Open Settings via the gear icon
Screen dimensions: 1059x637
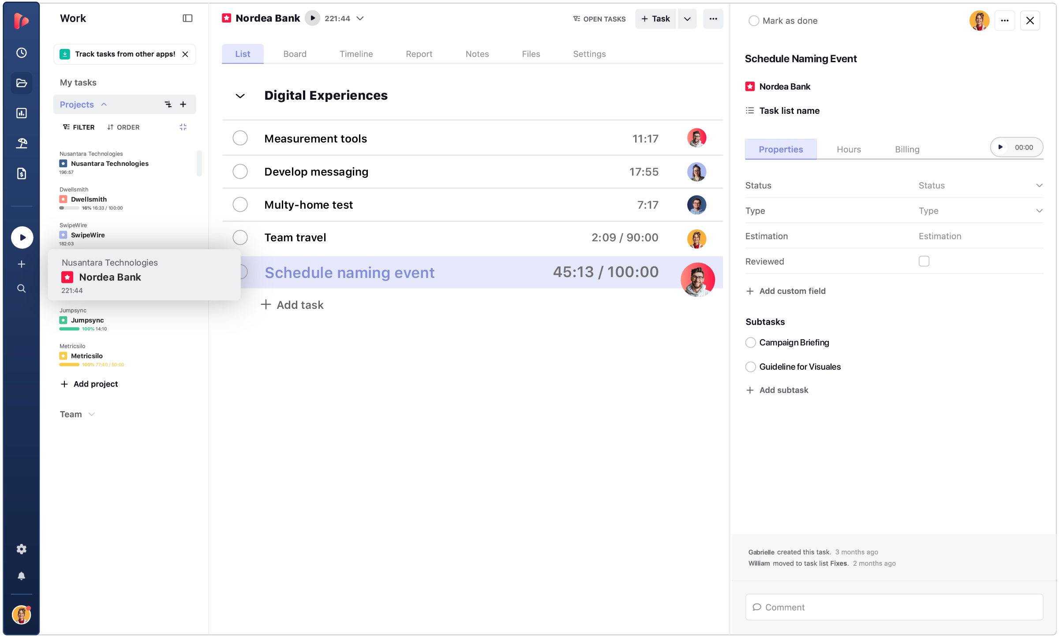pyautogui.click(x=21, y=549)
